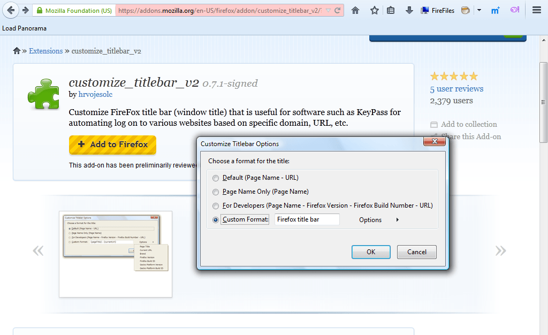The height and width of the screenshot is (335, 548).
Task: Show previous screenshot with left chevron
Action: (38, 250)
